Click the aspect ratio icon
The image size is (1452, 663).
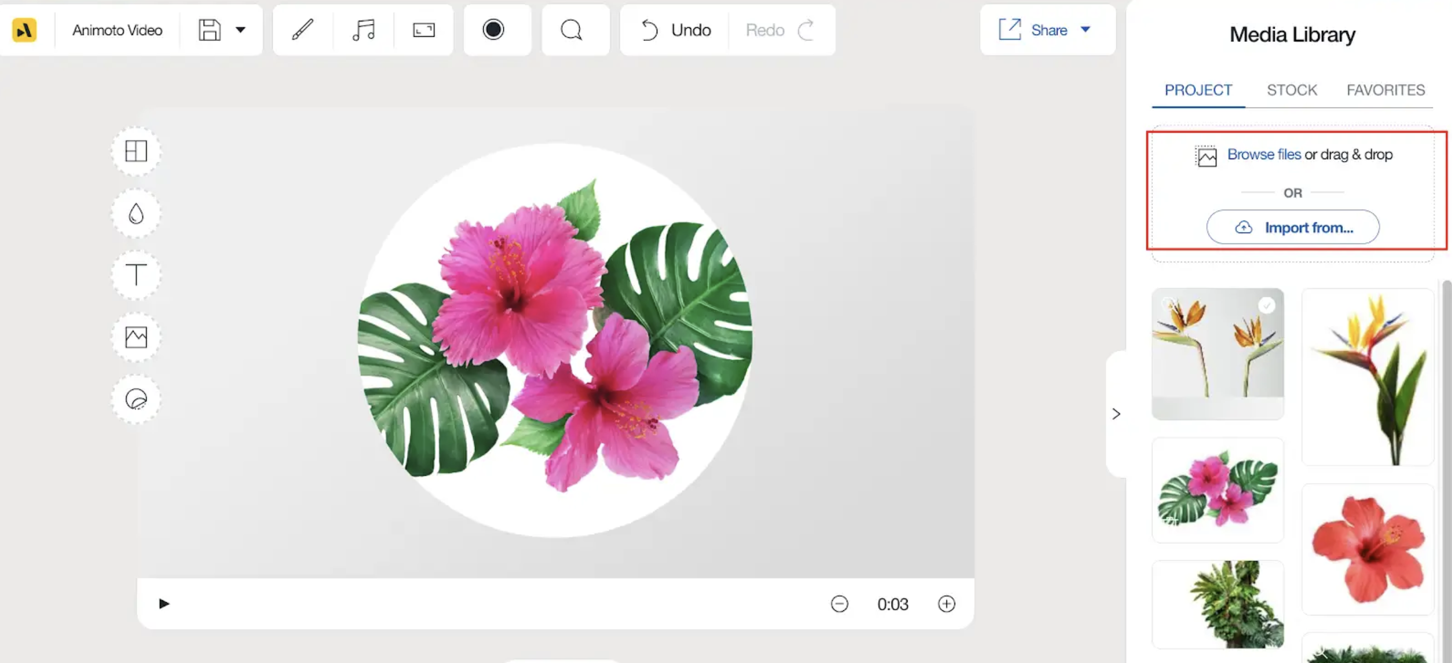point(424,30)
